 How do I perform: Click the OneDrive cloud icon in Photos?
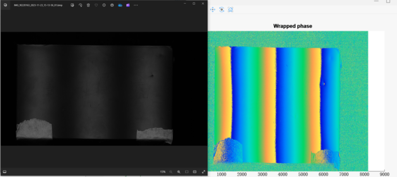click(120, 5)
